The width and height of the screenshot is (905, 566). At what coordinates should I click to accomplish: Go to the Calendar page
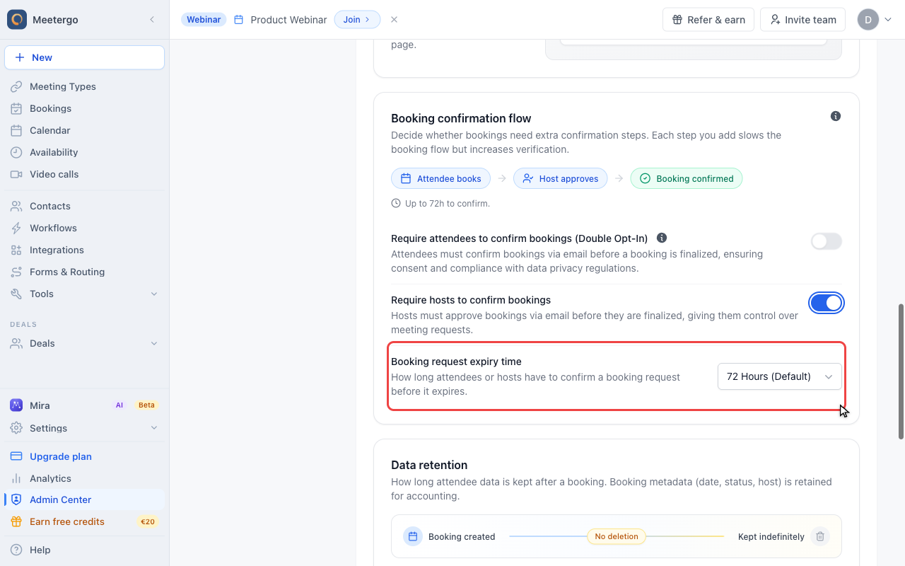84,130
